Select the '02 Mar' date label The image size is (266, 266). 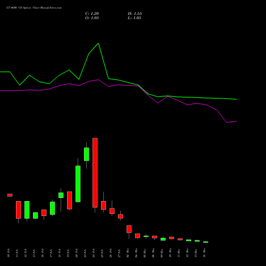pyautogui.click(x=128, y=253)
